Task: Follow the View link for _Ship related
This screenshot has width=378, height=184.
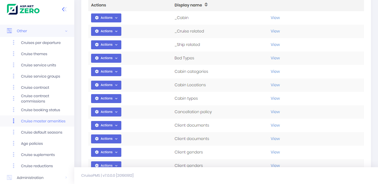Action: (x=275, y=45)
